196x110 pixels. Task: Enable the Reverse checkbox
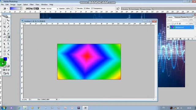pos(76,9)
